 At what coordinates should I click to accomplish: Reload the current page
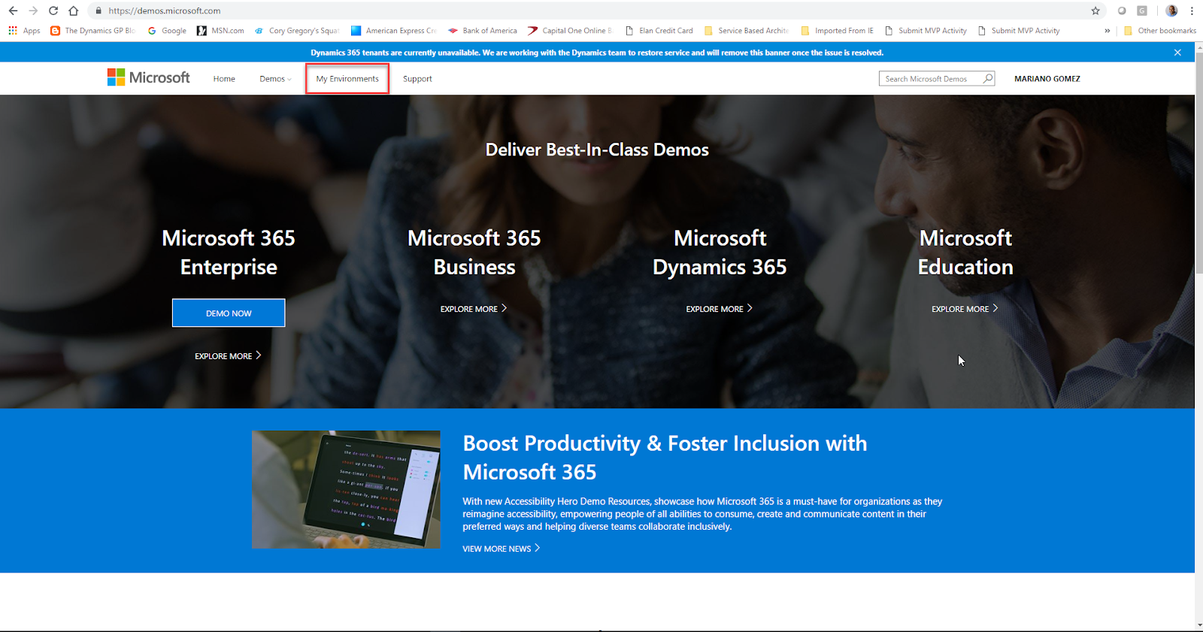(53, 11)
